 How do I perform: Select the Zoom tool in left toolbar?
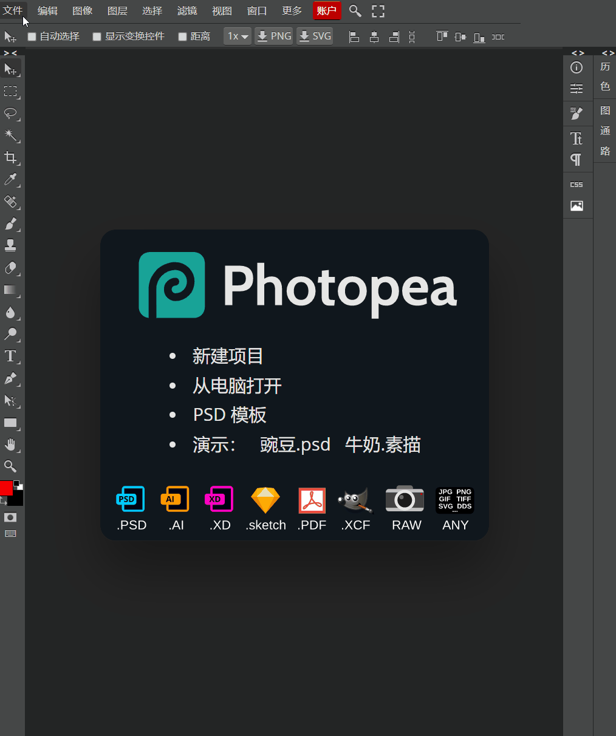10,466
